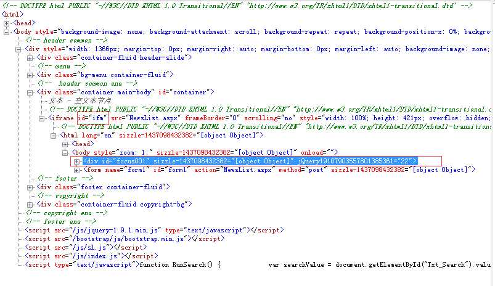495x286 pixels.
Task: Expand the form name="form1" node
Action: pos(76,171)
